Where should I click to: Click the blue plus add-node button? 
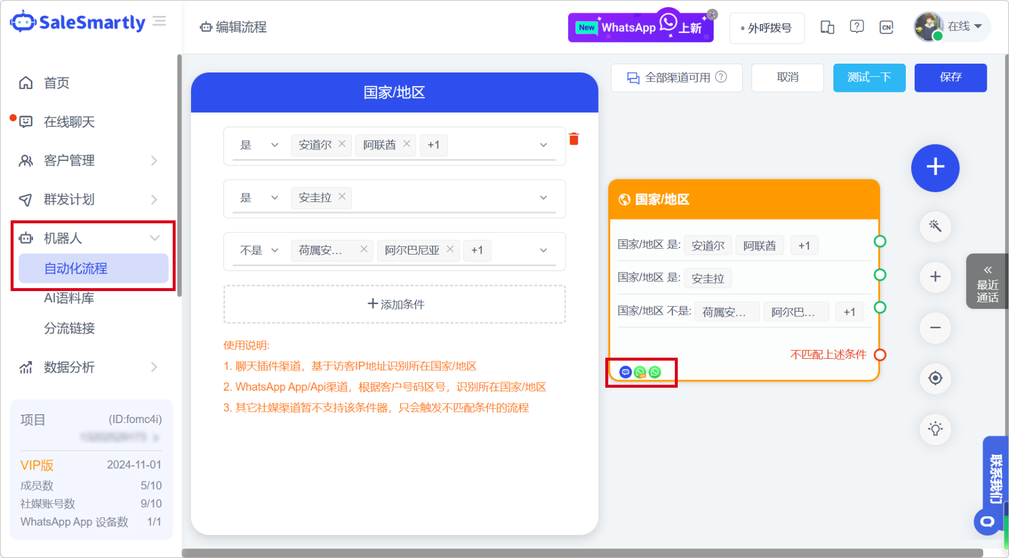(935, 168)
